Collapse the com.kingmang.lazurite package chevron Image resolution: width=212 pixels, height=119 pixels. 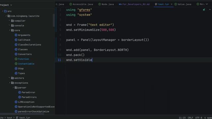click(6, 16)
